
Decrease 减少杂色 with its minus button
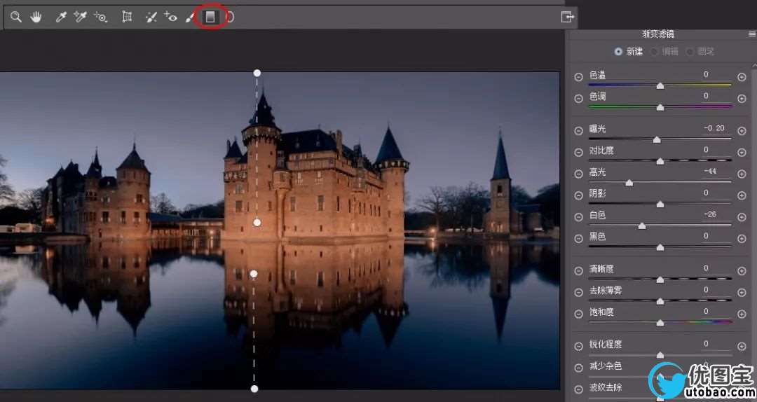[578, 368]
